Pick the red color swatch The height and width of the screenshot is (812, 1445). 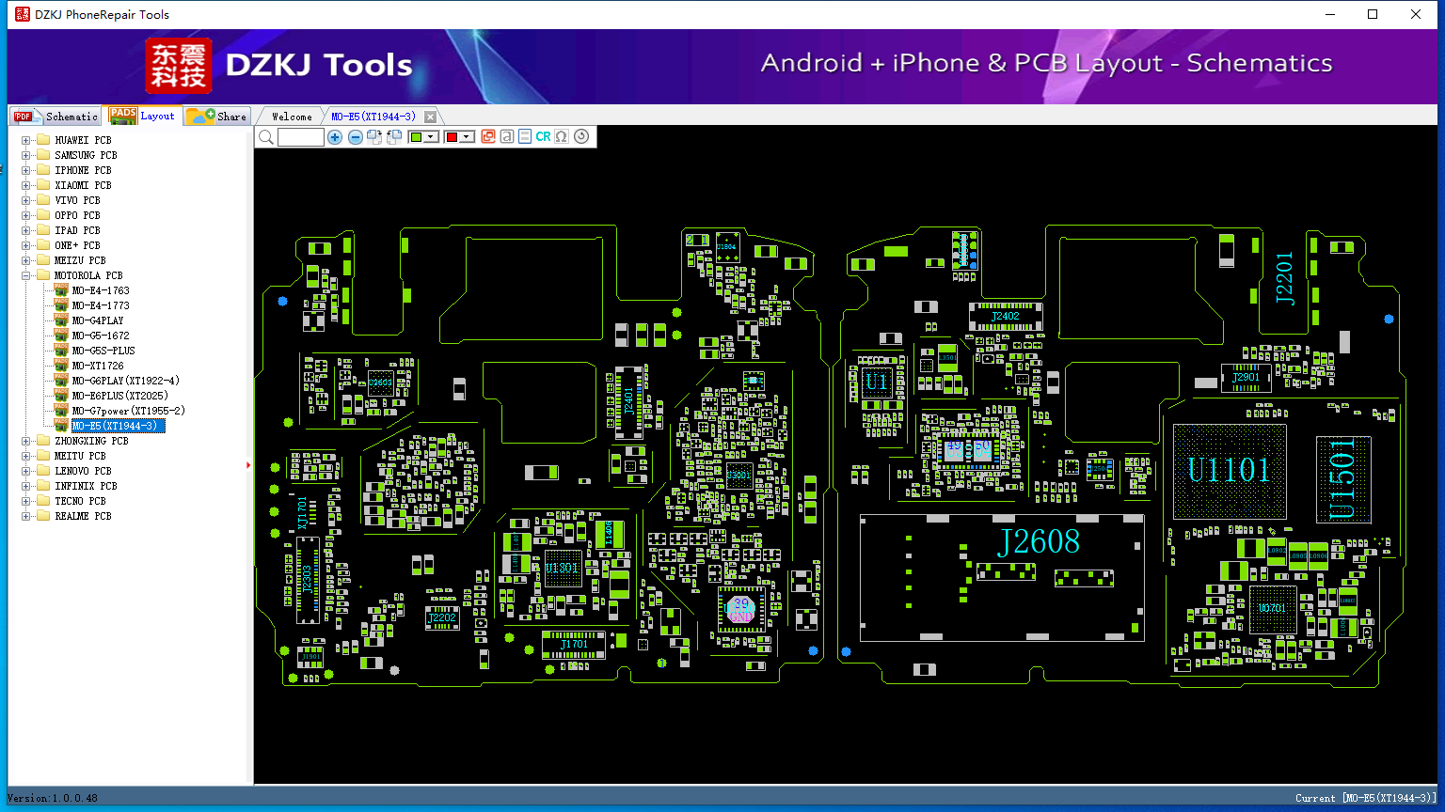[452, 137]
